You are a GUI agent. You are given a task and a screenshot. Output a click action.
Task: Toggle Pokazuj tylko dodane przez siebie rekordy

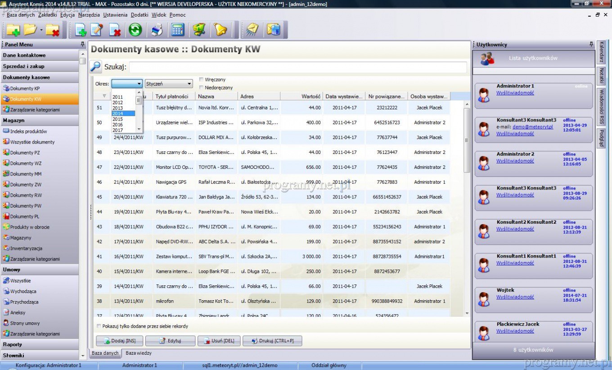pos(99,326)
